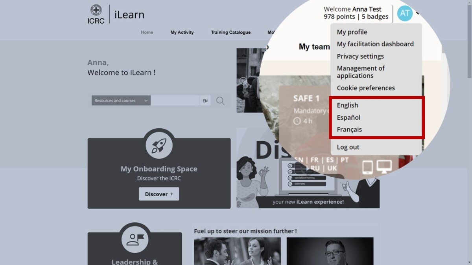Click the AT user avatar
The image size is (472, 265).
click(405, 13)
